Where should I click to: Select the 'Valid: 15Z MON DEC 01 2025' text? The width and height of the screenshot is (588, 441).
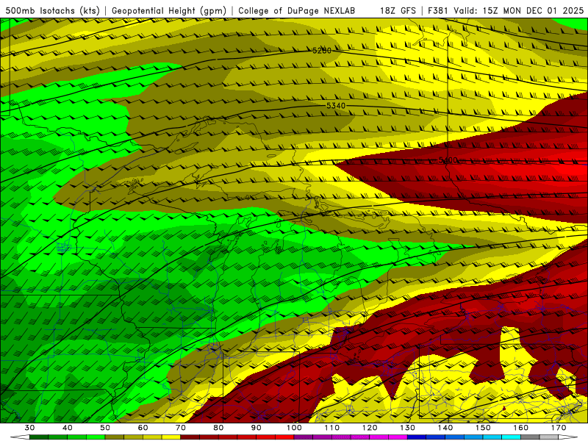tap(519, 10)
